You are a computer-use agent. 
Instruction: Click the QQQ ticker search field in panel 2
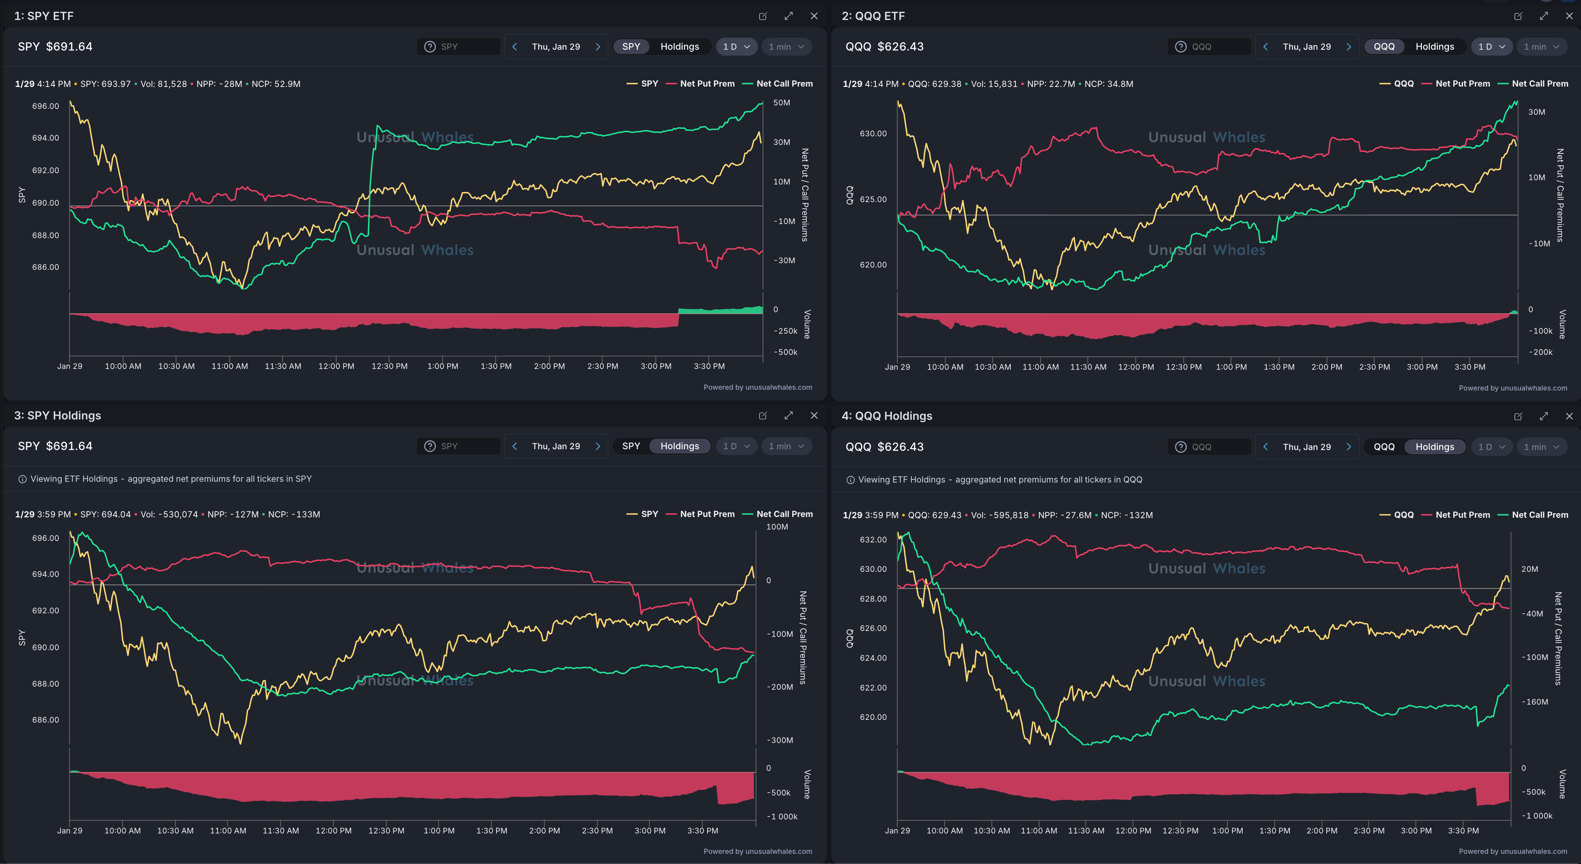[x=1218, y=47]
